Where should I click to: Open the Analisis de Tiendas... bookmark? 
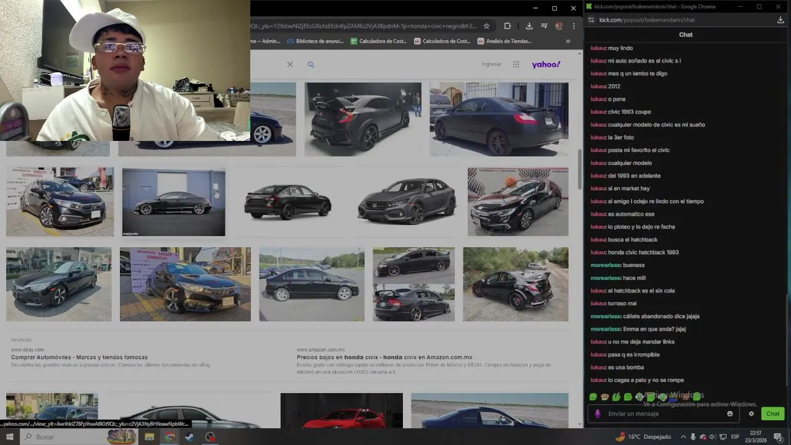point(504,41)
